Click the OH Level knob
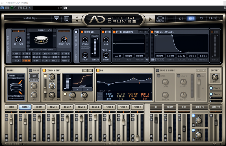This screenshot has height=146, width=226. 18,40
